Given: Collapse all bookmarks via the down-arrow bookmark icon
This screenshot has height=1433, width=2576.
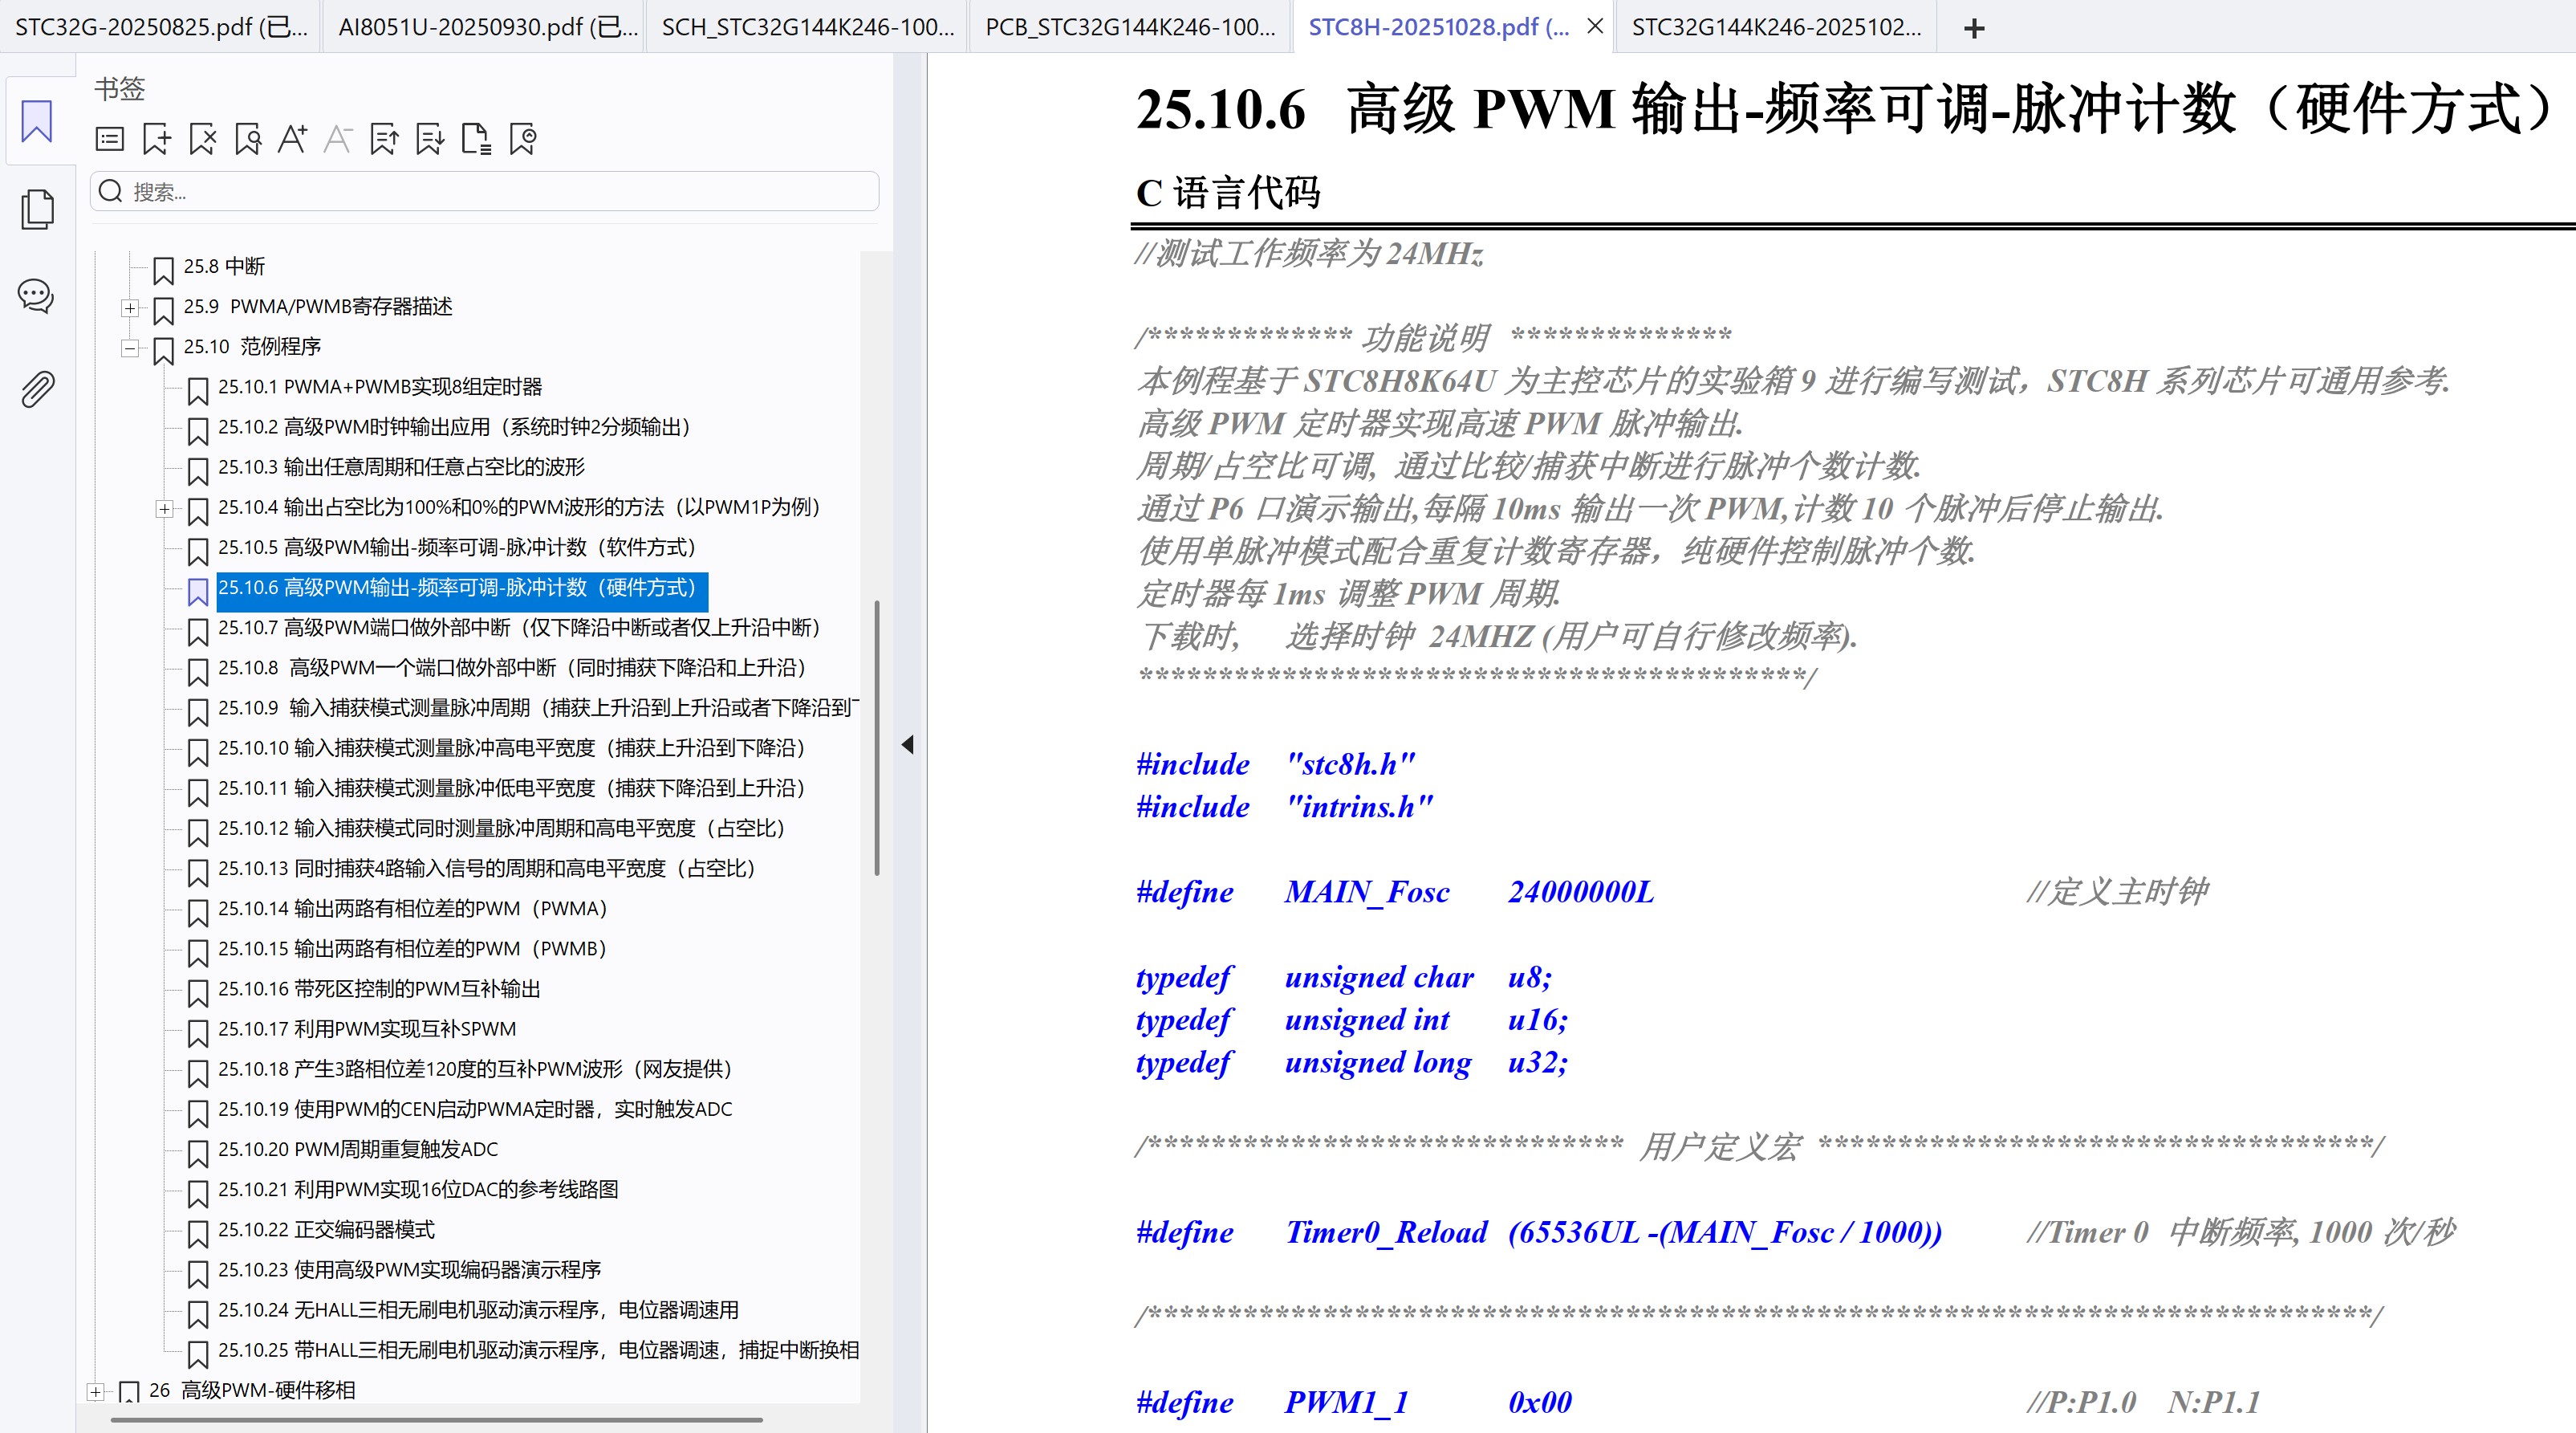Looking at the screenshot, I should click(x=430, y=139).
